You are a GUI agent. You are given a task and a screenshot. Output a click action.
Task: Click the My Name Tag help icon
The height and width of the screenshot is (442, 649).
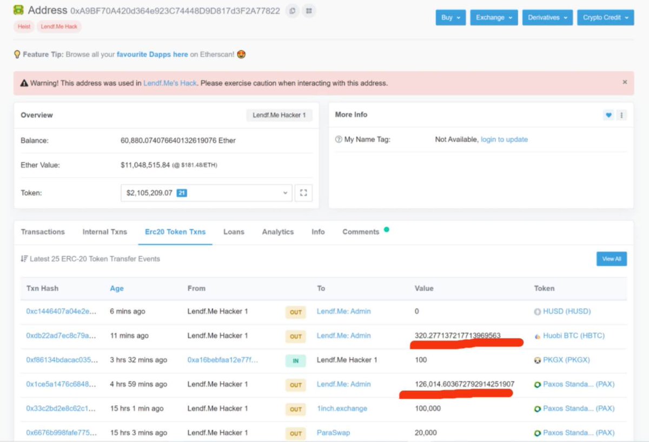[x=339, y=140]
